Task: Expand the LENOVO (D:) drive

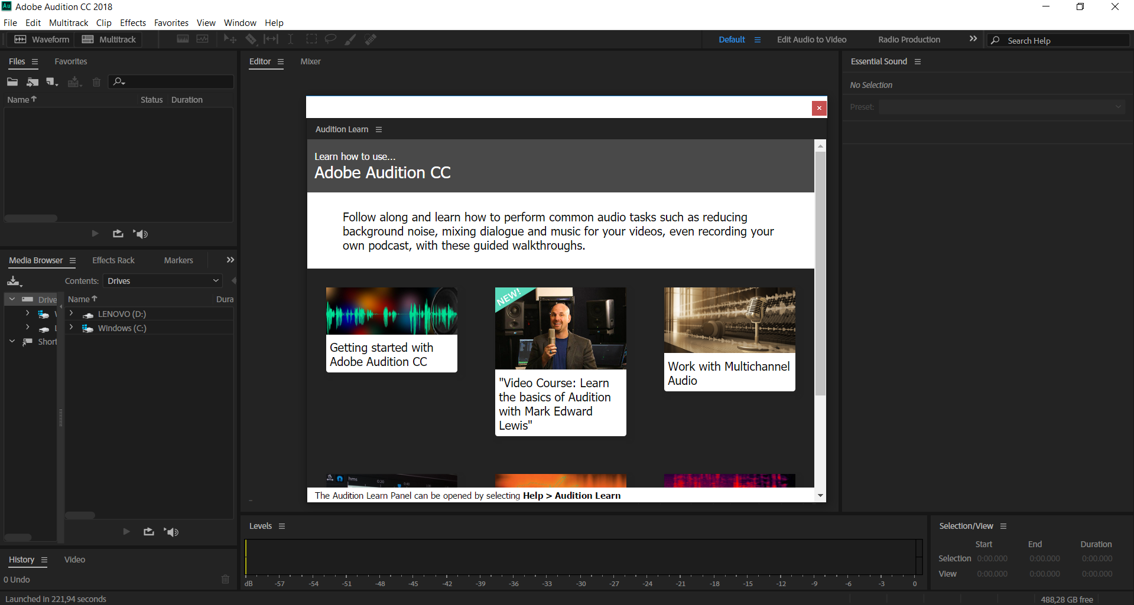Action: coord(71,313)
